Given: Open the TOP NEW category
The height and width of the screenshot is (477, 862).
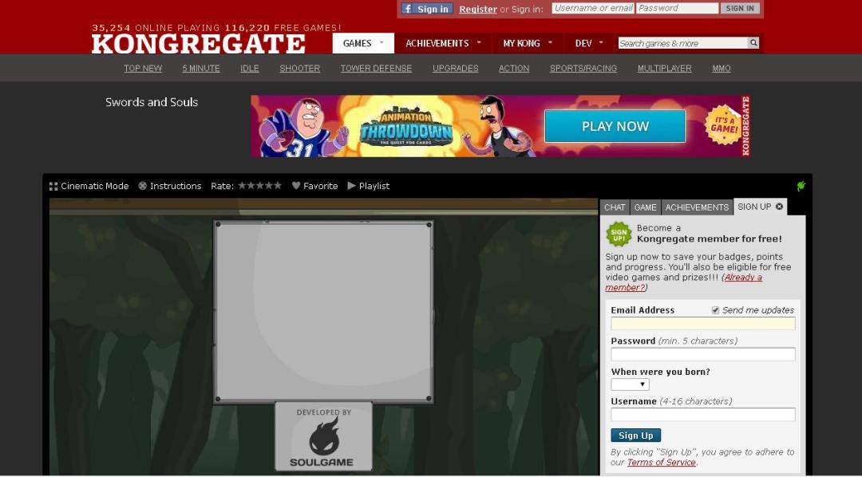Looking at the screenshot, I should click(x=143, y=68).
